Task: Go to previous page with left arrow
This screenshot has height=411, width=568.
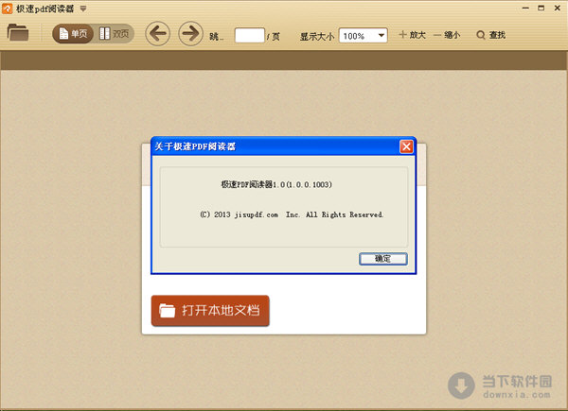Action: pos(157,34)
